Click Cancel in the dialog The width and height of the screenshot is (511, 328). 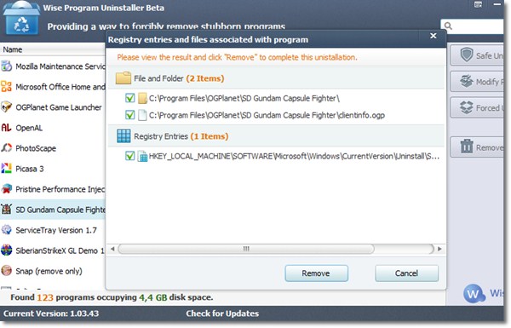pyautogui.click(x=407, y=273)
